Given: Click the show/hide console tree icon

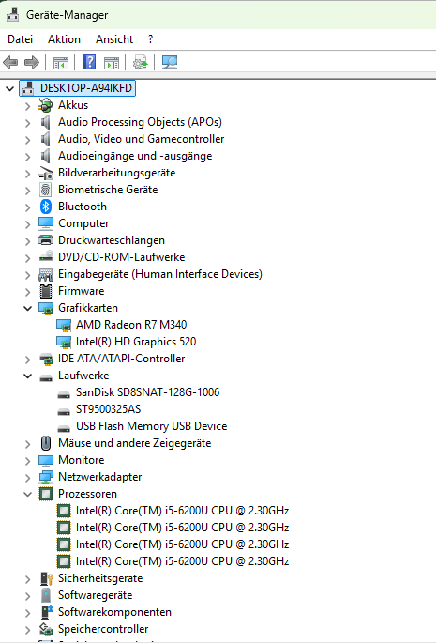Looking at the screenshot, I should [x=61, y=63].
